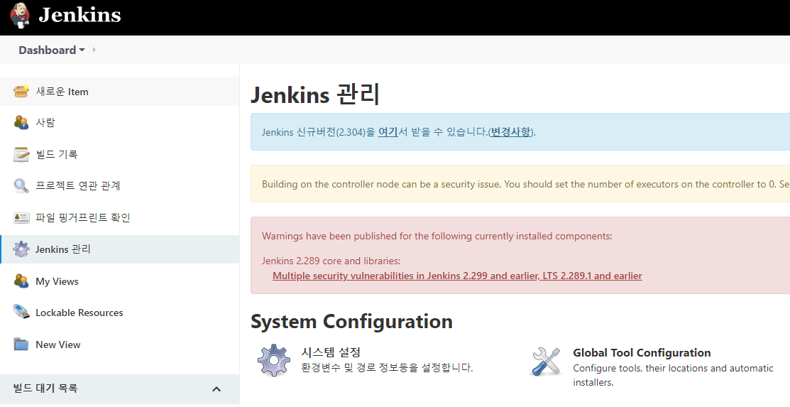
Task: Click the Global Tool Configuration wrench icon
Action: [x=547, y=361]
